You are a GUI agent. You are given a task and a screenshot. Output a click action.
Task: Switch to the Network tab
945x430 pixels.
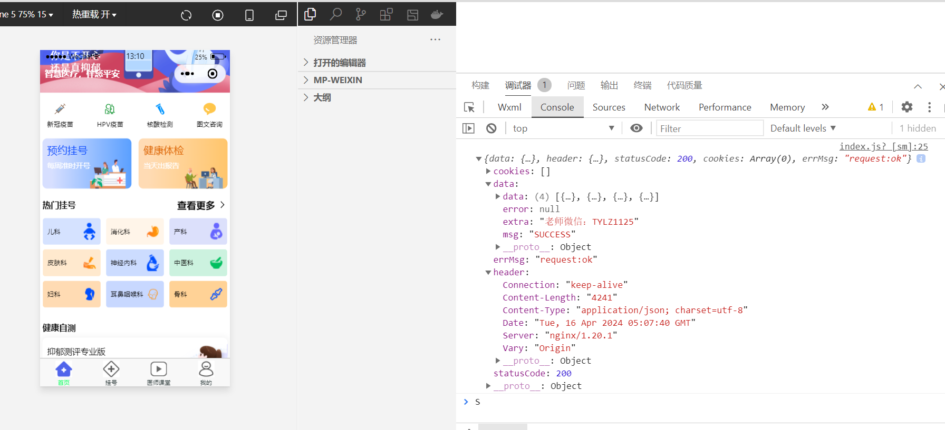click(662, 107)
